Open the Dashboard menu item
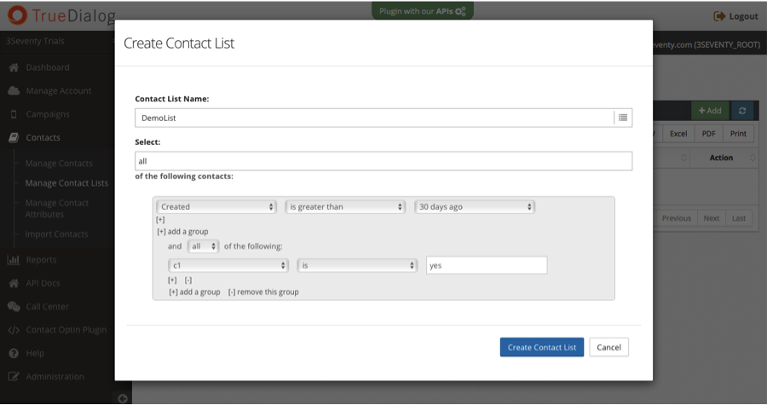The image size is (767, 405). (x=48, y=67)
